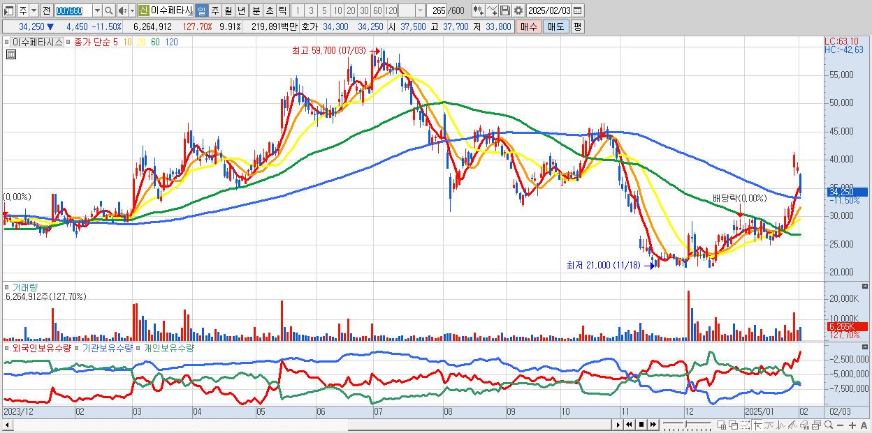Click the bottom zoom range slider

tap(686, 425)
